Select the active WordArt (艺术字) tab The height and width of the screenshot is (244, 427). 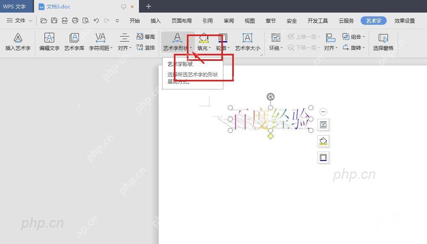point(373,21)
